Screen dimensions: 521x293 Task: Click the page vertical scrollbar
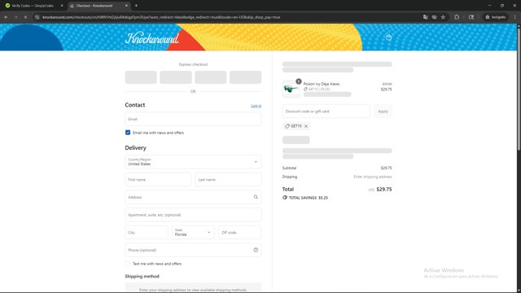[519, 89]
